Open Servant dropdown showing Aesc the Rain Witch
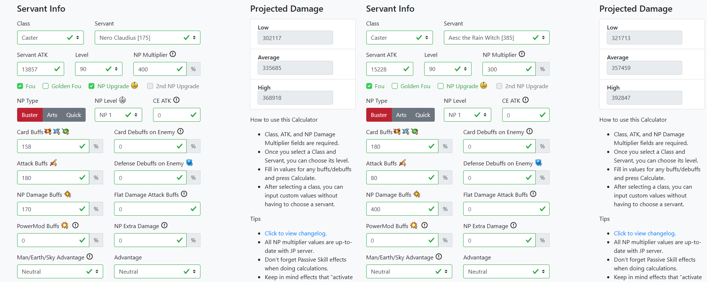 497,38
